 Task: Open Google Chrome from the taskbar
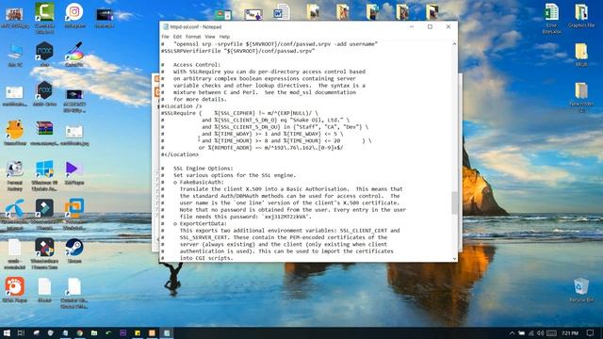tap(79, 332)
